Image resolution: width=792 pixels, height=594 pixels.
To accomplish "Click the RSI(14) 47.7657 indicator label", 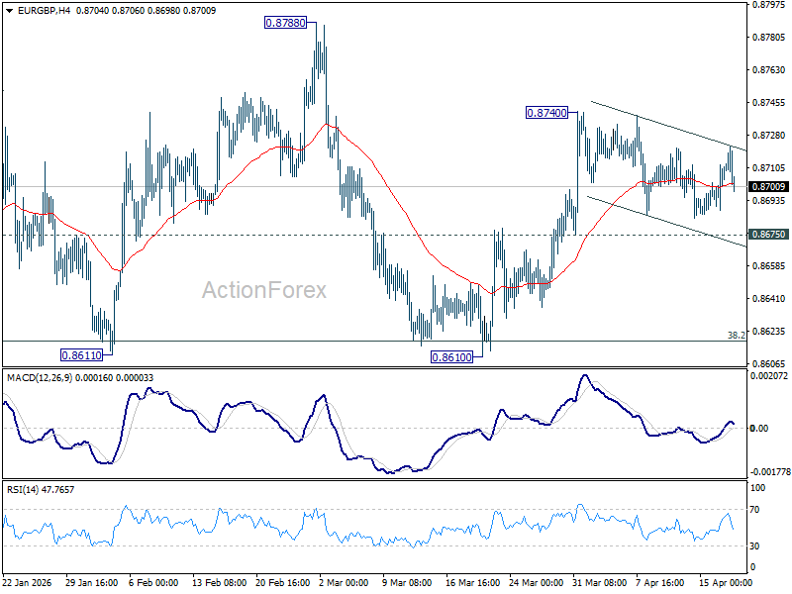I will 40,488.
